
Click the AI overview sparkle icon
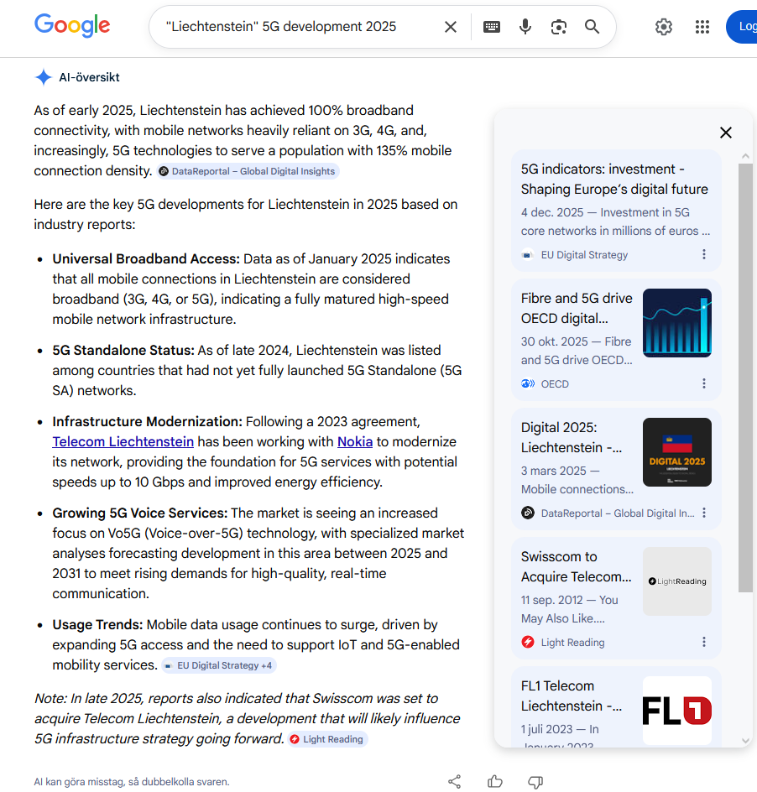44,77
